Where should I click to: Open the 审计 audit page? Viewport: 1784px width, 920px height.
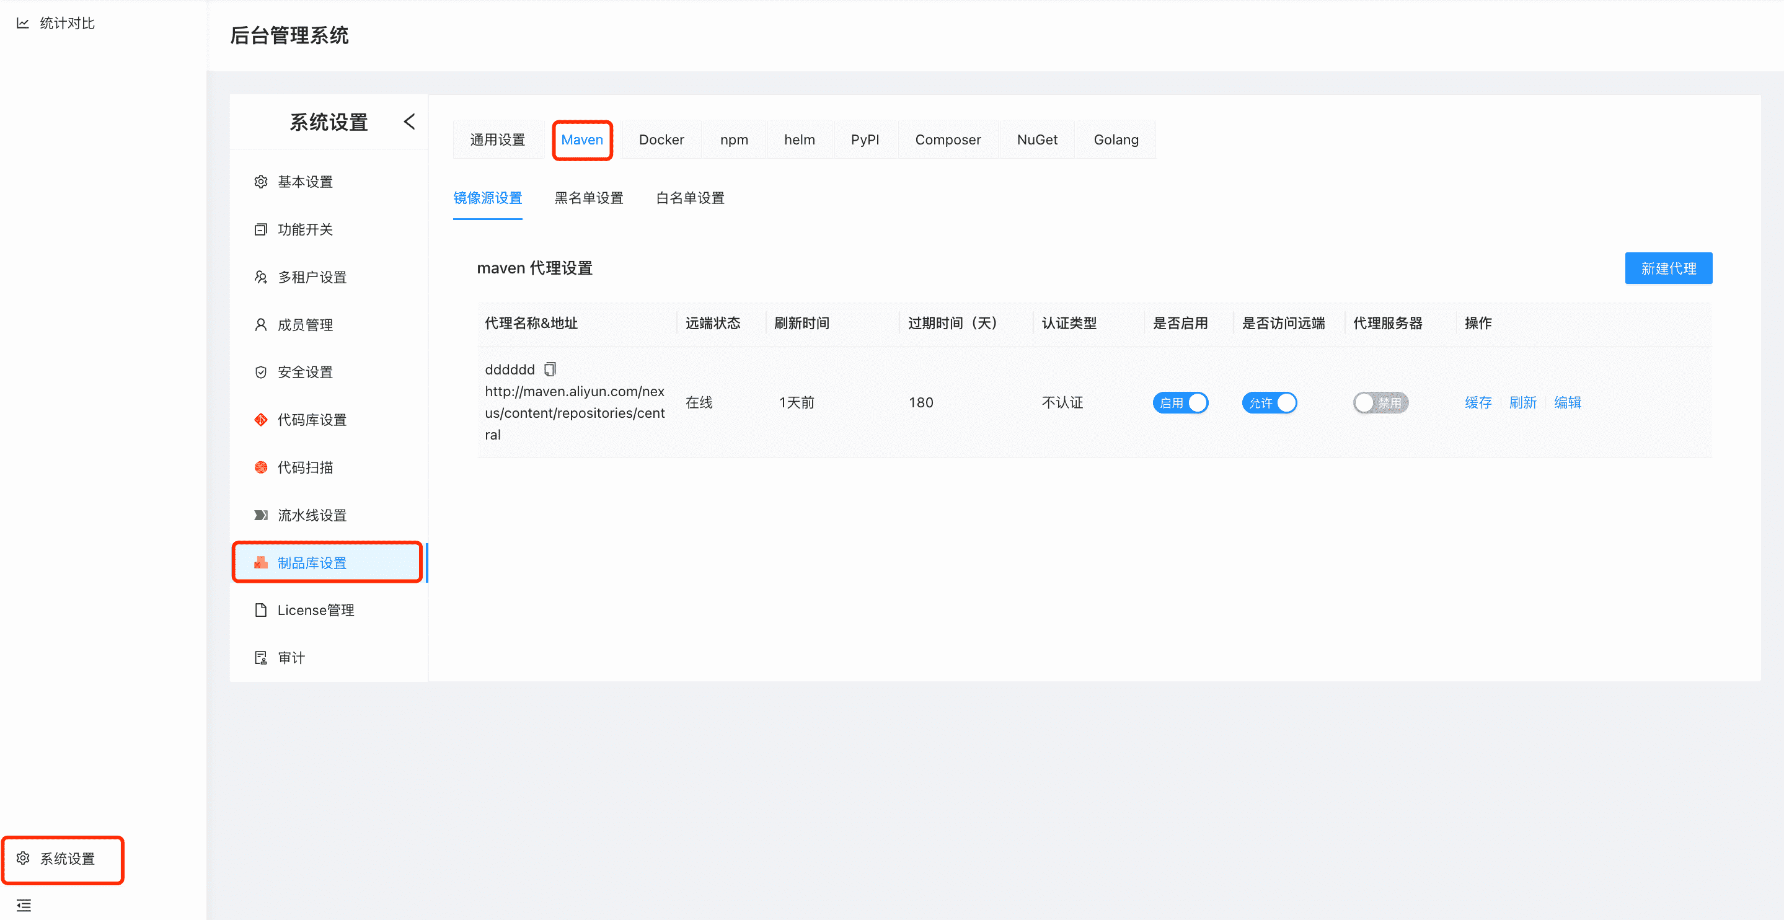(x=291, y=657)
